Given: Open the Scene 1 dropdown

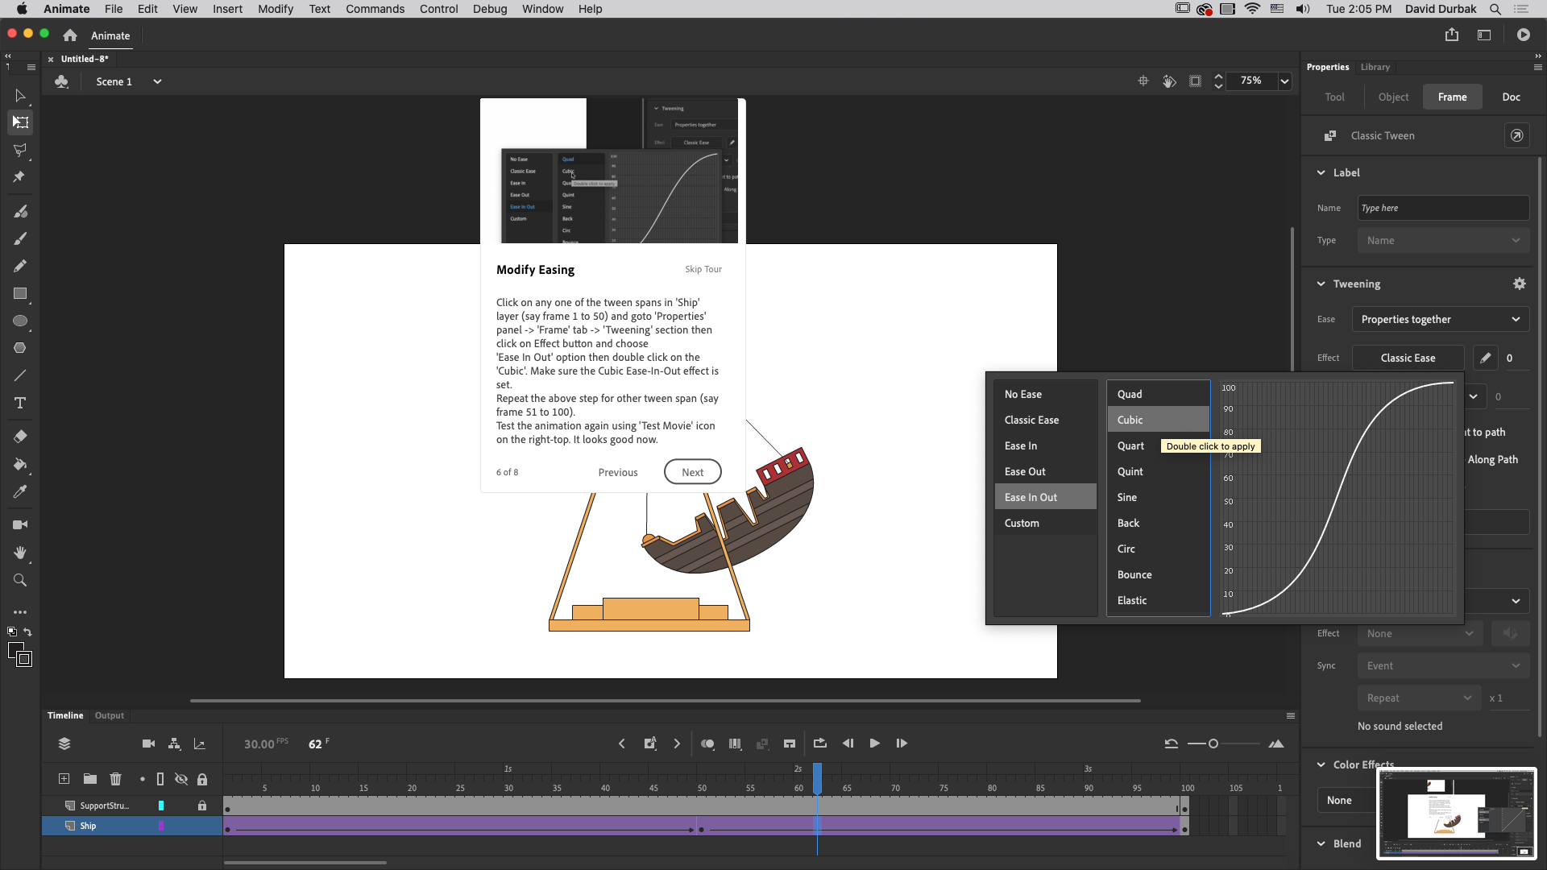Looking at the screenshot, I should point(157,81).
